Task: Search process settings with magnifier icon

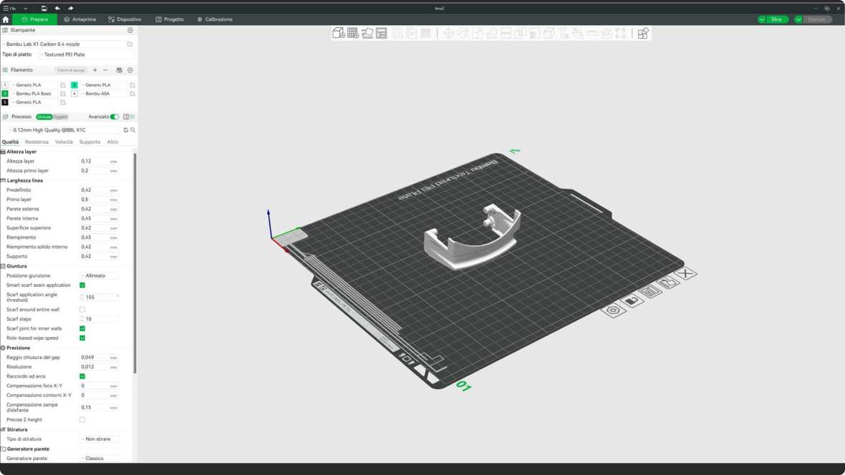Action: 133,130
